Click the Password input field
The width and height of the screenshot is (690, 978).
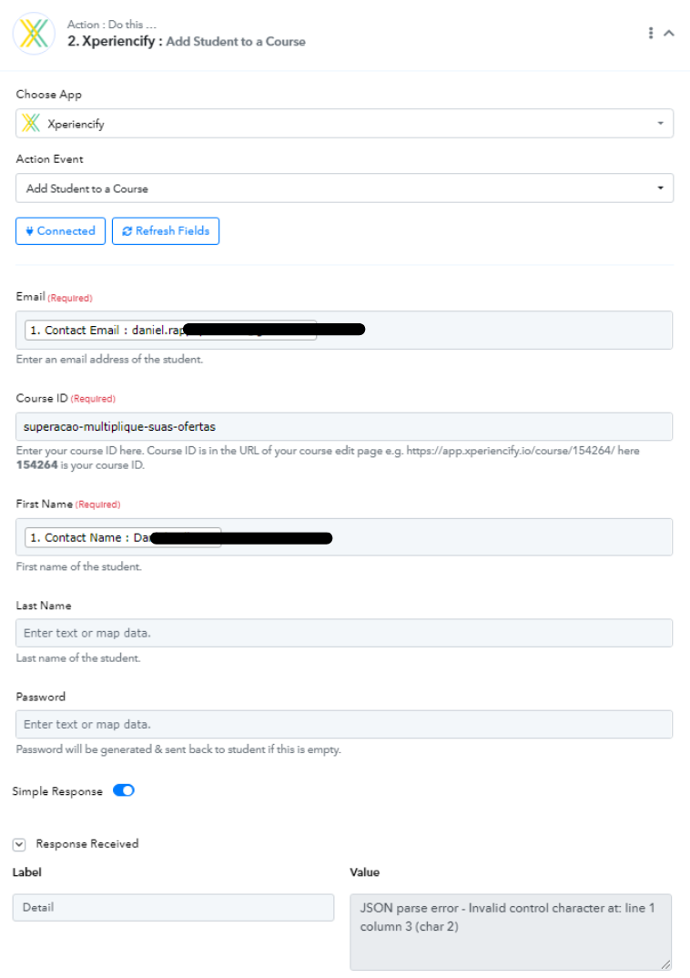click(x=344, y=724)
